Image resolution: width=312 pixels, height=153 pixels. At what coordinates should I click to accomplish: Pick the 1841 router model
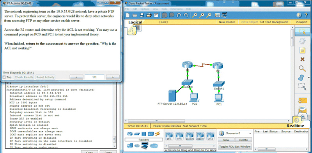pyautogui.click(x=170, y=136)
